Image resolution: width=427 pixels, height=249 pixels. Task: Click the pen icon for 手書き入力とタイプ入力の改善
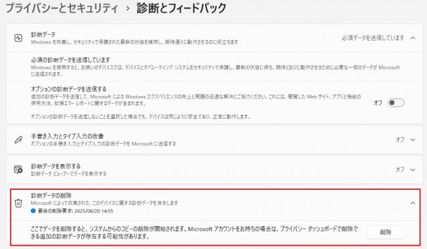(x=18, y=140)
